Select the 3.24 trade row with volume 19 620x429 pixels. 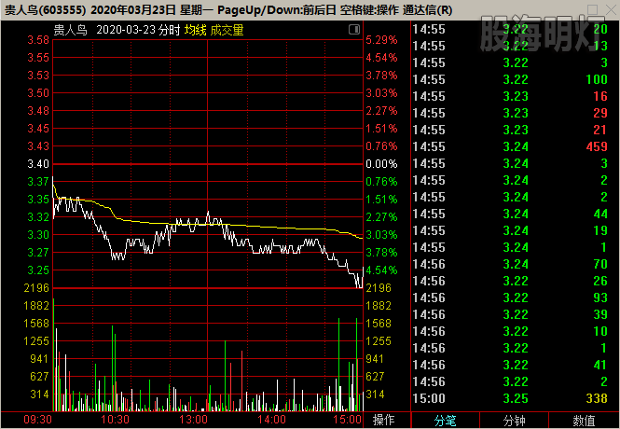510,230
